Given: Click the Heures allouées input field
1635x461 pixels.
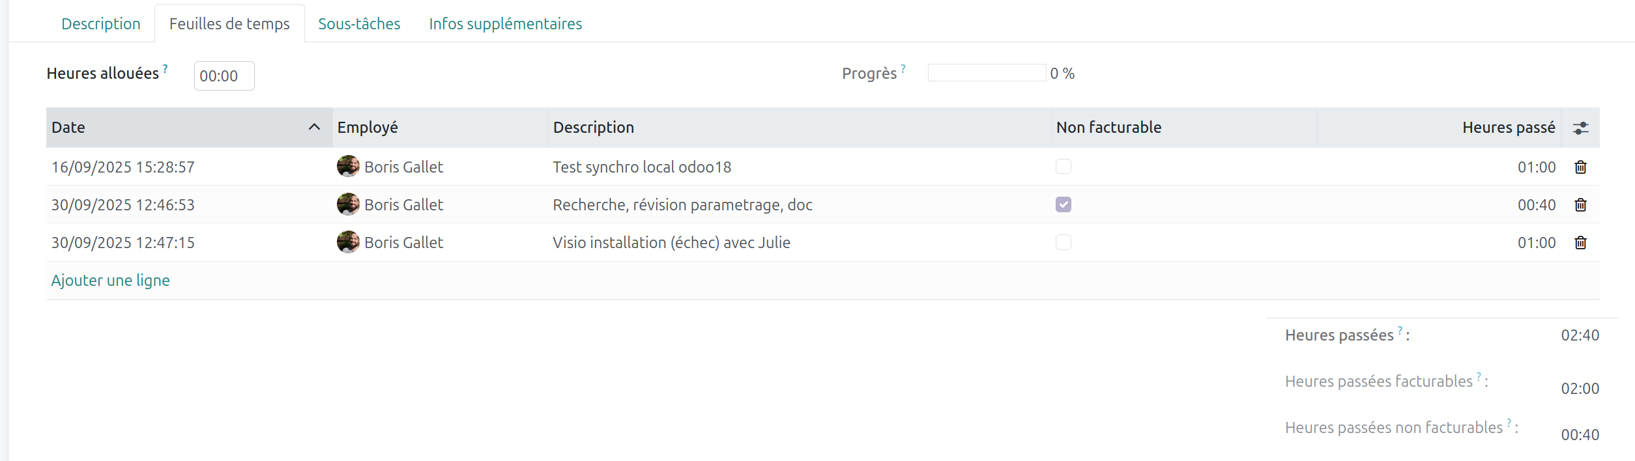Looking at the screenshot, I should tap(224, 76).
